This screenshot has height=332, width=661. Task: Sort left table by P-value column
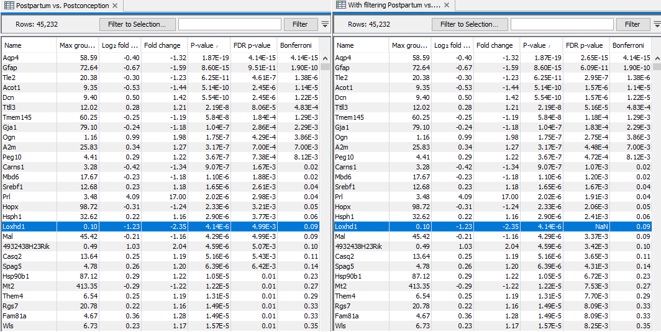pyautogui.click(x=209, y=45)
